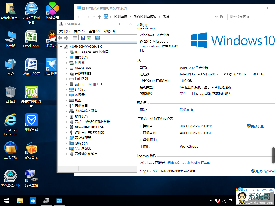
Task: Open the address bar history dropdown arrow
Action: 216,17
